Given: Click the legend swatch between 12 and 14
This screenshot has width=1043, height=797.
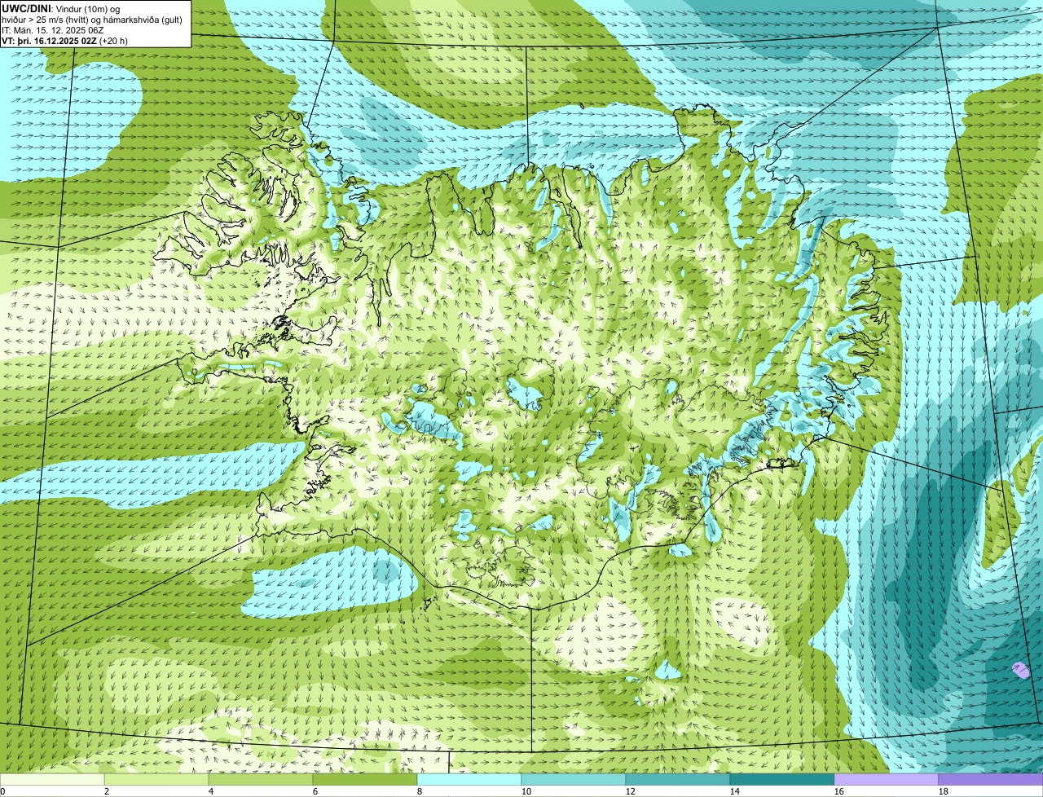Looking at the screenshot, I should (x=678, y=780).
